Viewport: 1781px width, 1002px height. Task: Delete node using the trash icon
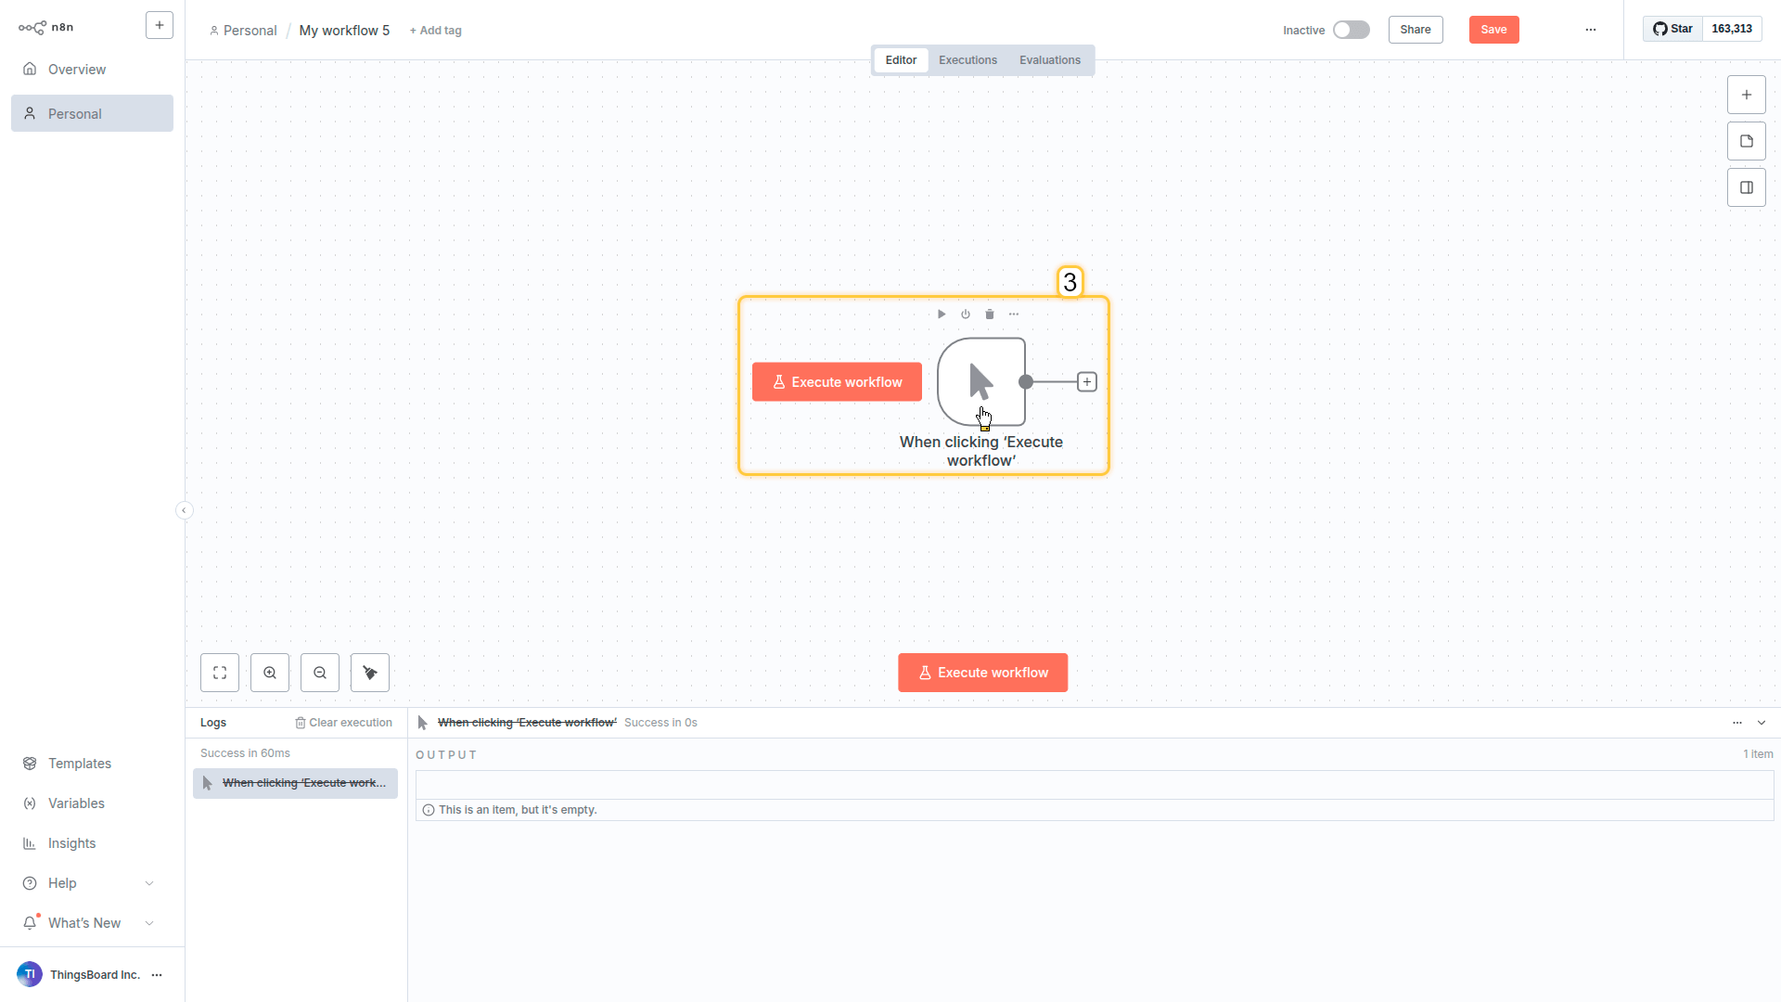coord(990,315)
